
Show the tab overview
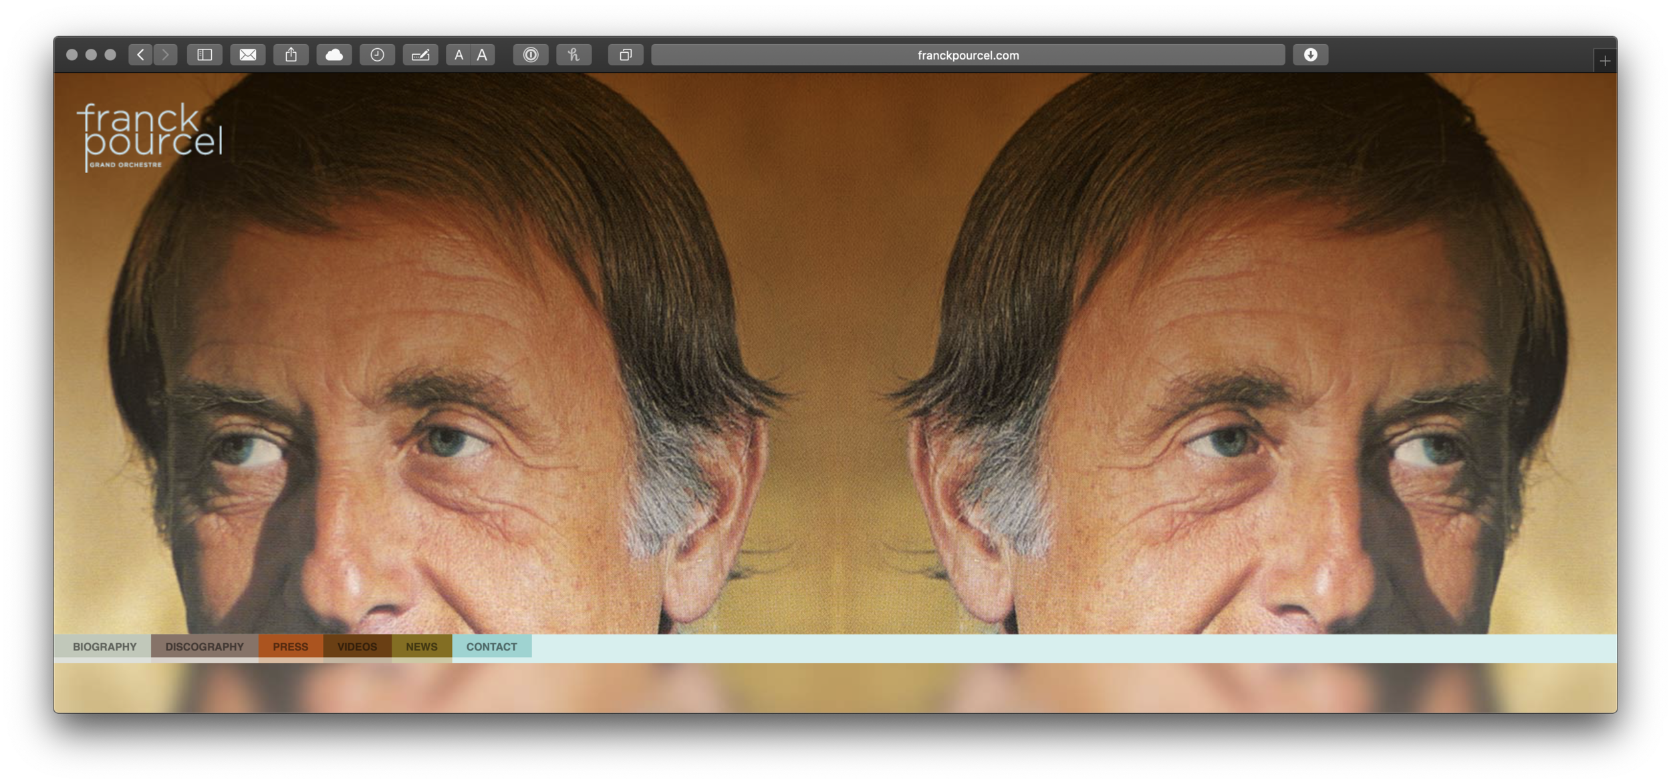[x=626, y=55]
